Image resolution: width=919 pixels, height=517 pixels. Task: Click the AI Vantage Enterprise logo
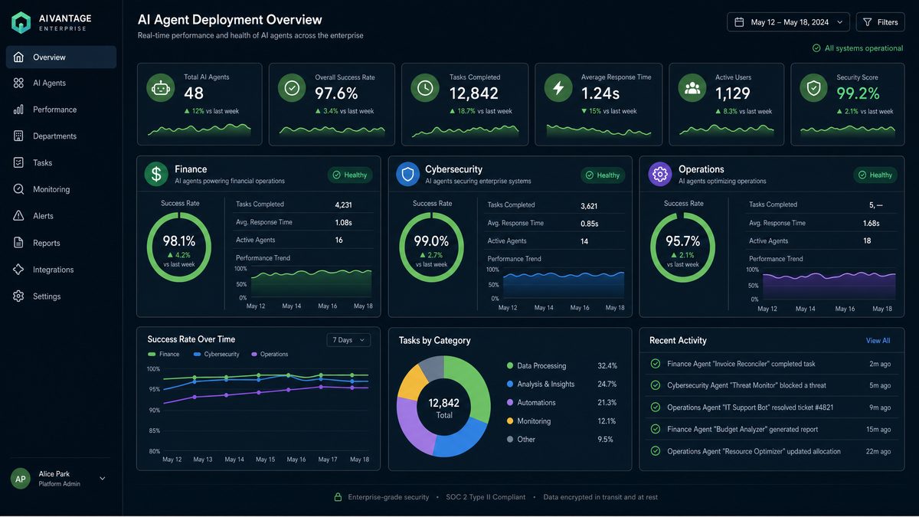[x=50, y=23]
